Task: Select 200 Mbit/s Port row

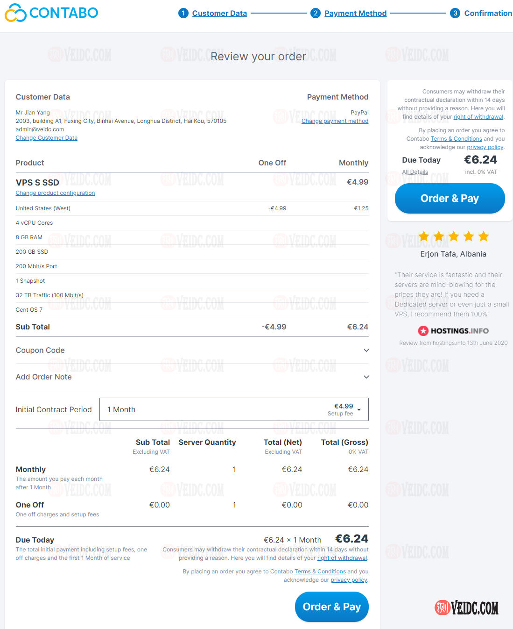Action: click(192, 266)
